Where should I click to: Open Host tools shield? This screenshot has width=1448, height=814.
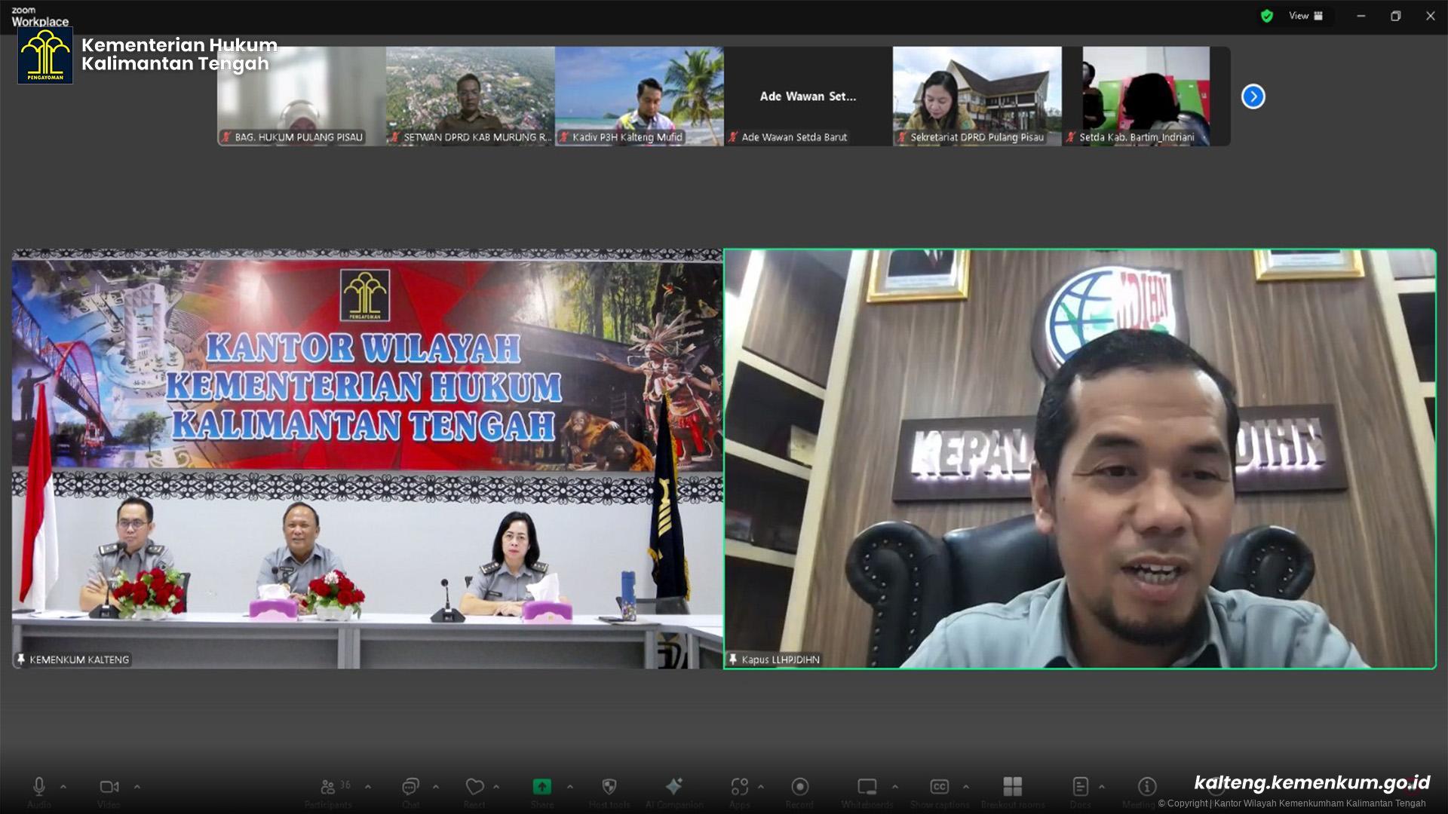click(x=609, y=787)
